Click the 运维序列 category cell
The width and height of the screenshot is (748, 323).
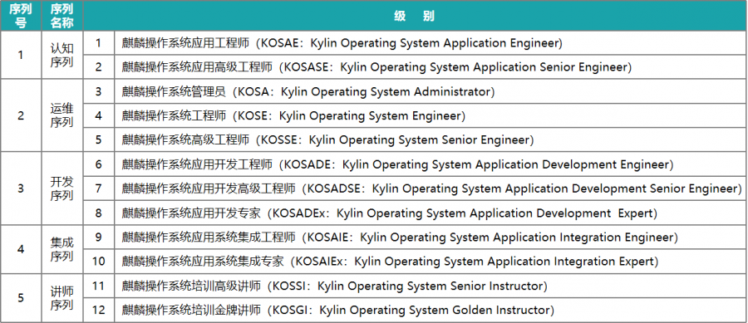62,115
